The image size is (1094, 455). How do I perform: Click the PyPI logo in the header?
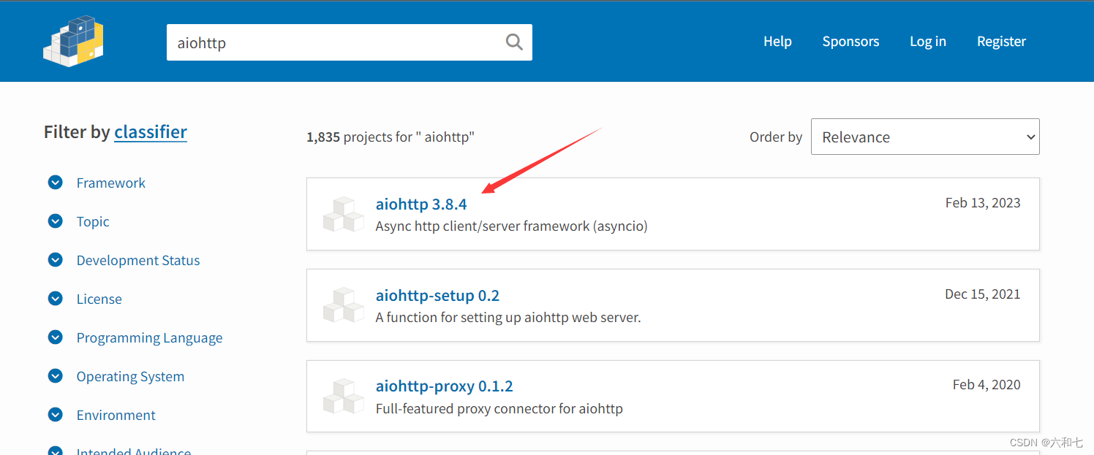tap(74, 41)
